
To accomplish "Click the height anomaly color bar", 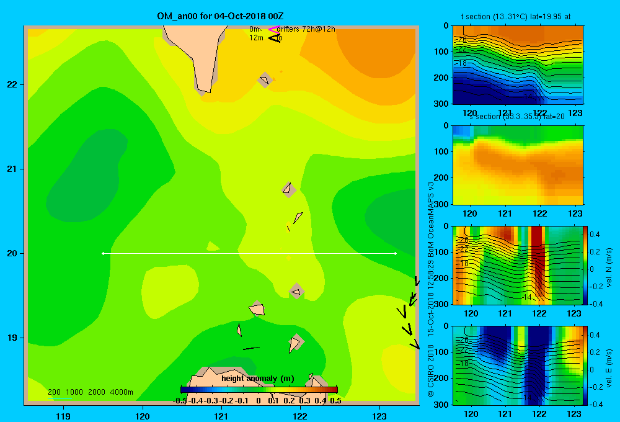I will [259, 390].
